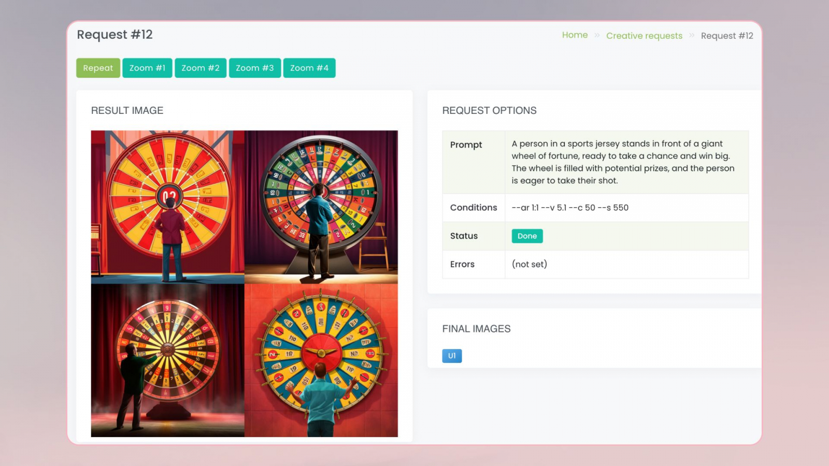Click the prompt description text

point(623,162)
